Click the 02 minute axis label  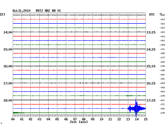(30, 119)
